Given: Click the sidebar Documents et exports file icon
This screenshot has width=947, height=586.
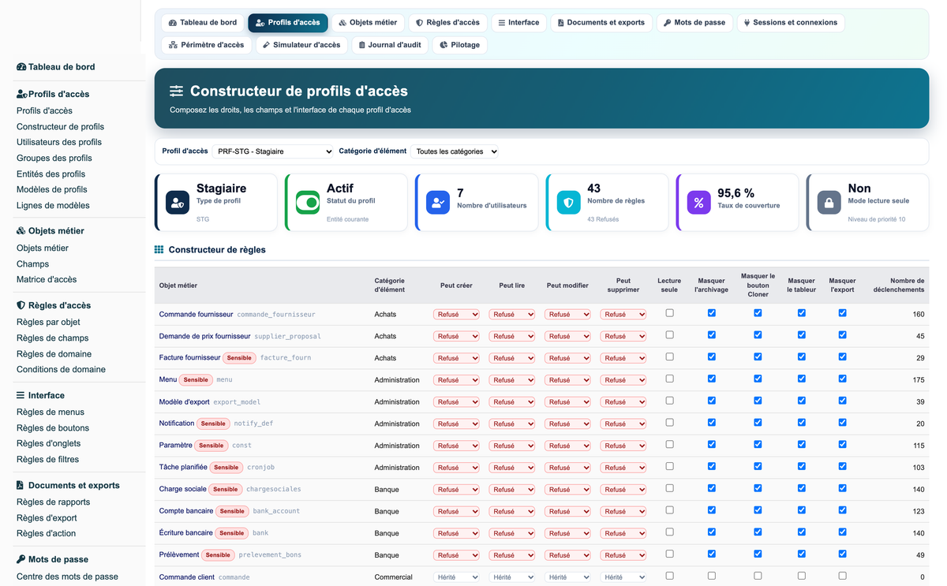Looking at the screenshot, I should (21, 485).
